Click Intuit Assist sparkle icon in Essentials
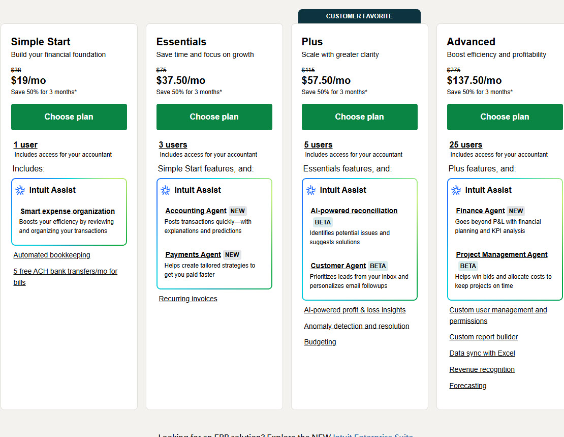The height and width of the screenshot is (437, 564). pos(166,190)
